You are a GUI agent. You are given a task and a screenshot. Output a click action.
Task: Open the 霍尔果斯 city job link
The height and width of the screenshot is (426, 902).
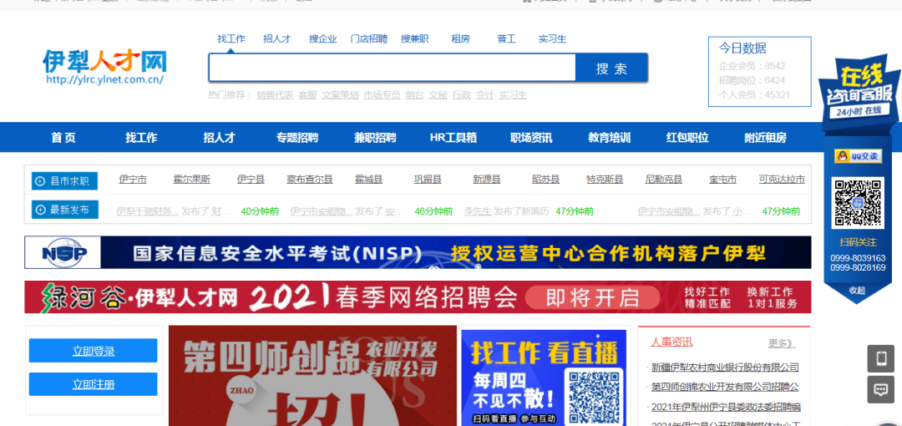pyautogui.click(x=191, y=179)
